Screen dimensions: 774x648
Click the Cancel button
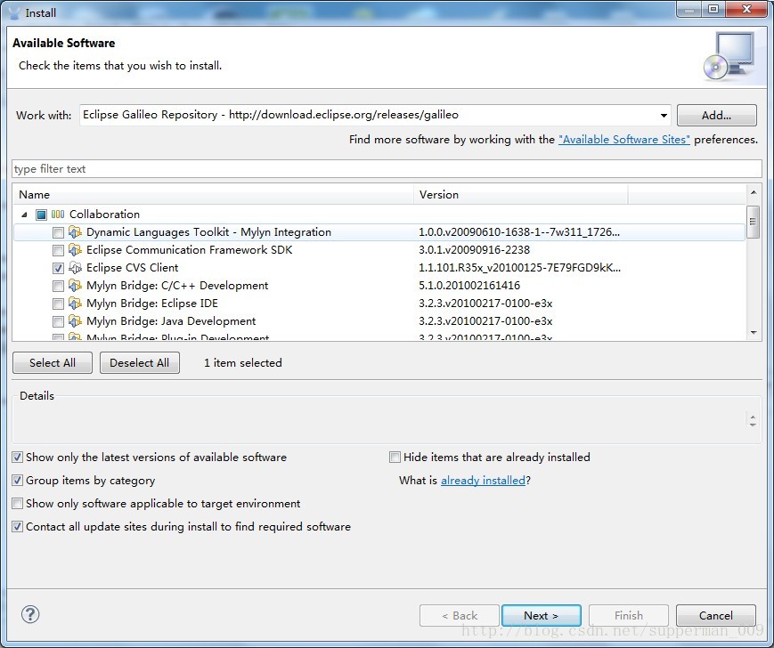point(716,615)
